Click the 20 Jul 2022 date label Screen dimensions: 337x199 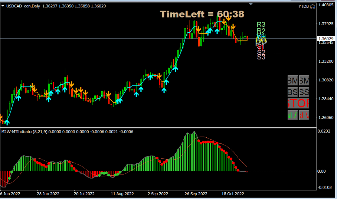(84, 194)
